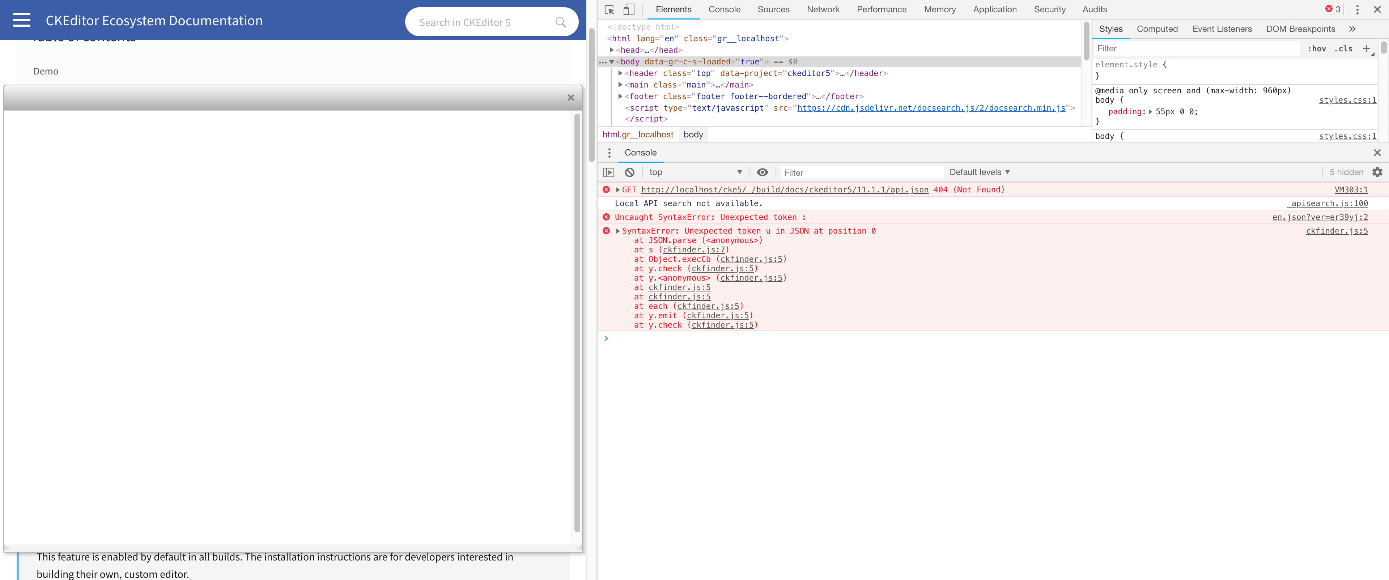Switch to the Network tab
The image size is (1389, 580).
click(823, 9)
